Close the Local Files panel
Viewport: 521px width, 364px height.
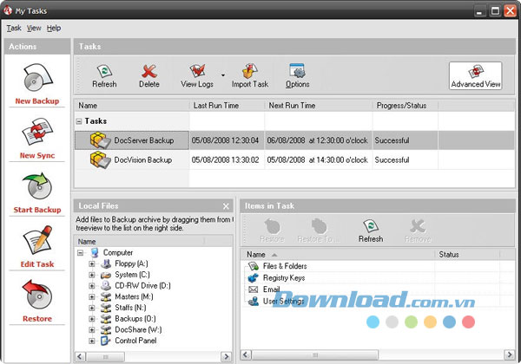click(226, 205)
